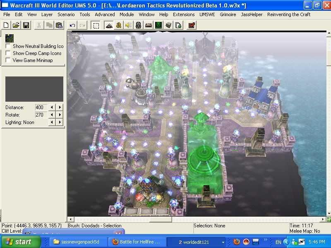Open the Extensions menu
The height and width of the screenshot is (248, 331).
(184, 14)
